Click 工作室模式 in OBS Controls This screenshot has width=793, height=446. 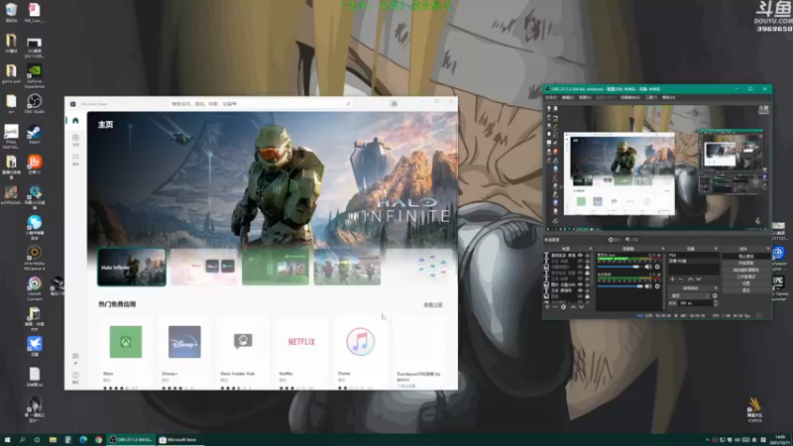pos(746,277)
